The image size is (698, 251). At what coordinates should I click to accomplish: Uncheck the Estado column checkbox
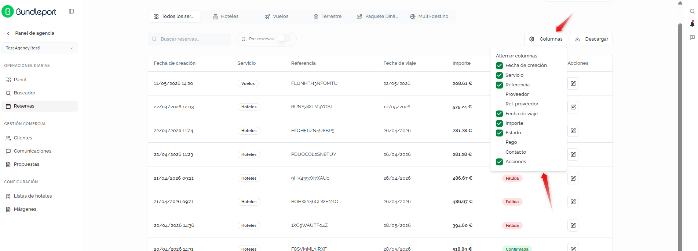pyautogui.click(x=499, y=133)
